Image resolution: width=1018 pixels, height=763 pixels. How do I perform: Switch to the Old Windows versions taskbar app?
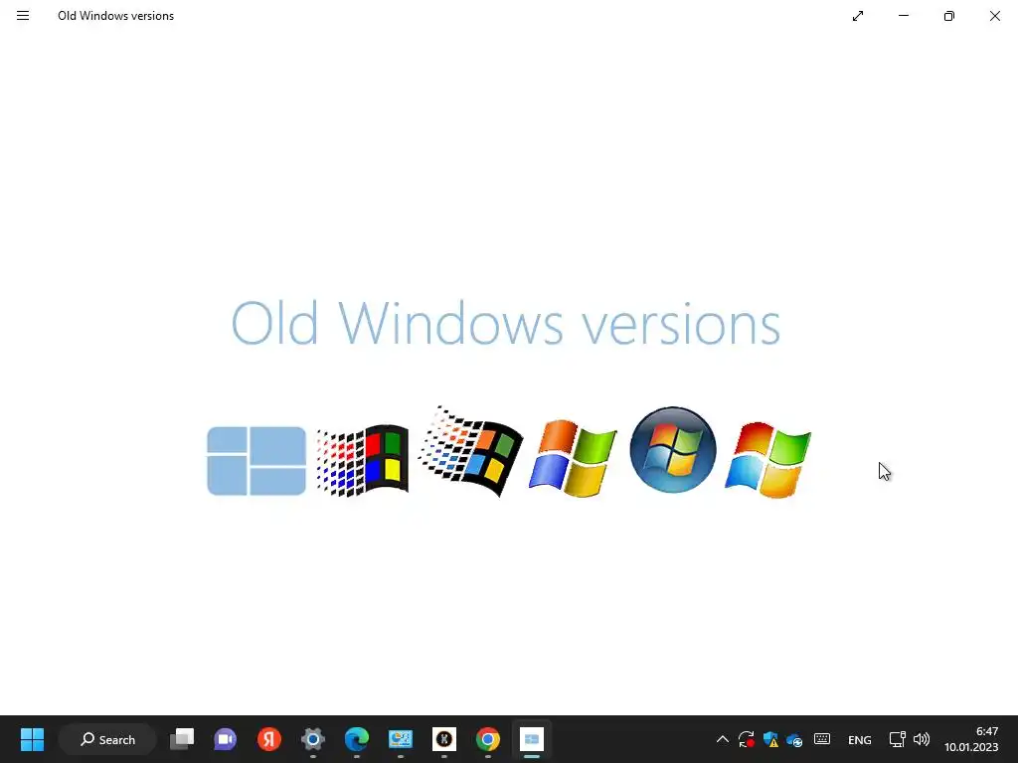pos(532,739)
